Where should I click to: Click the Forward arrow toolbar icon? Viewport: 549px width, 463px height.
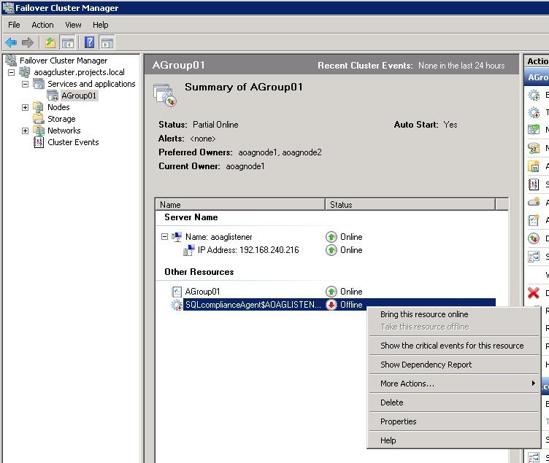27,43
